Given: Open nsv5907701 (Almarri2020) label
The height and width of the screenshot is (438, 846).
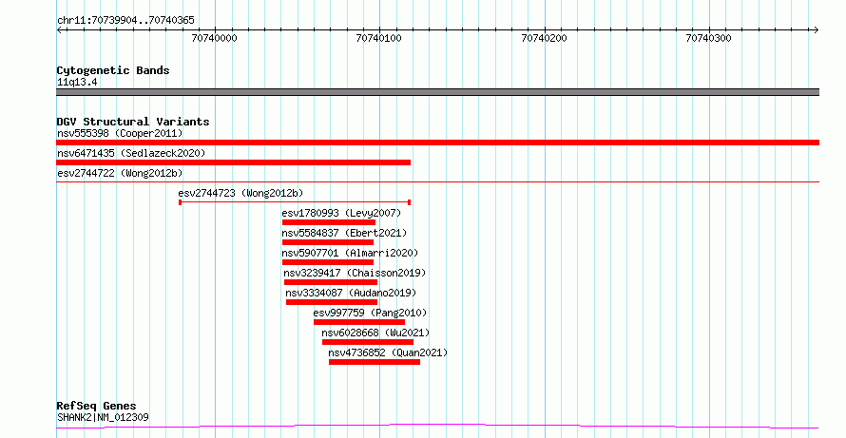Looking at the screenshot, I should 350,253.
